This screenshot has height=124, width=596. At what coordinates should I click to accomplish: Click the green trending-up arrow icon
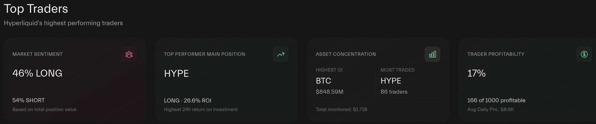(281, 54)
